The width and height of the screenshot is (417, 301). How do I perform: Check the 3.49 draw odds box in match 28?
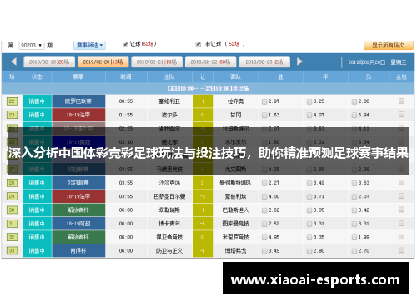coord(309,183)
